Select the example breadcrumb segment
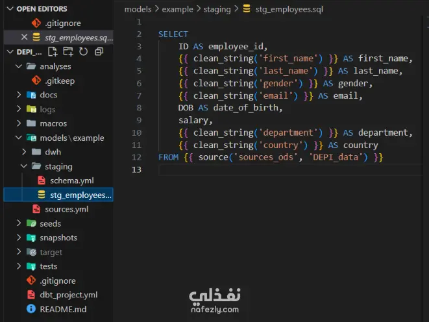 [178, 9]
